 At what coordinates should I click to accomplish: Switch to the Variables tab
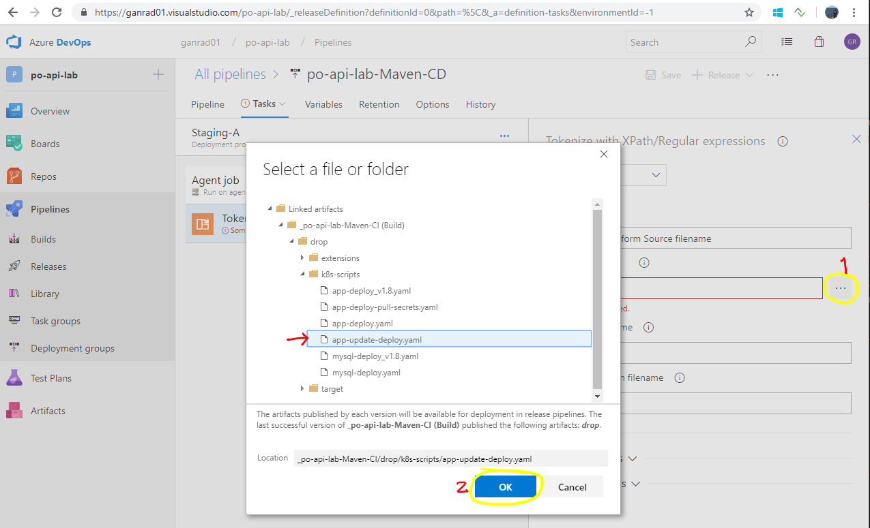[323, 104]
